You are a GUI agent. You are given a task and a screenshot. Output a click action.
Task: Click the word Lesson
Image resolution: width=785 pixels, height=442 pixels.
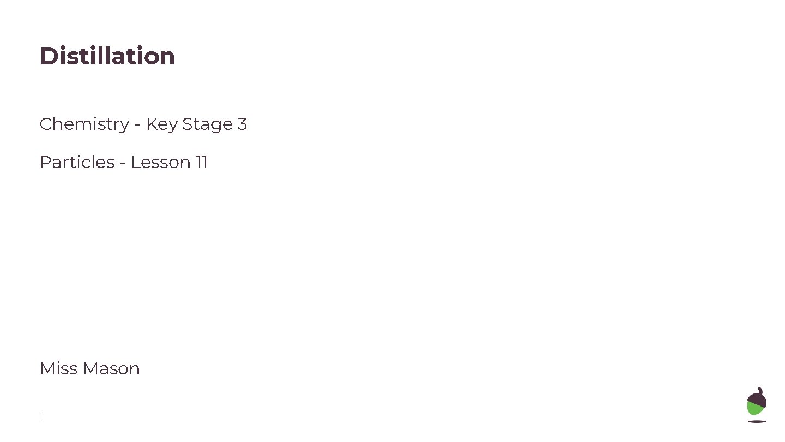160,163
